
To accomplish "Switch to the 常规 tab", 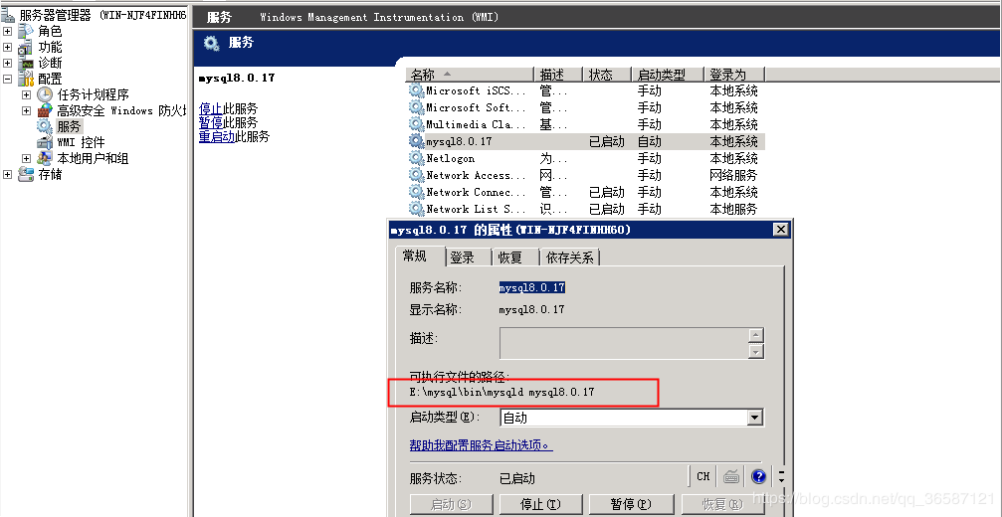I will (x=419, y=256).
